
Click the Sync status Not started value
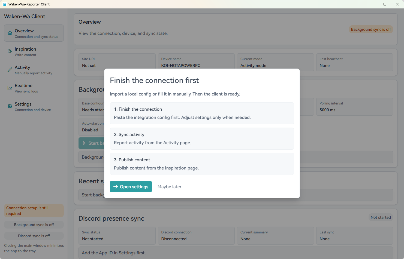93,239
